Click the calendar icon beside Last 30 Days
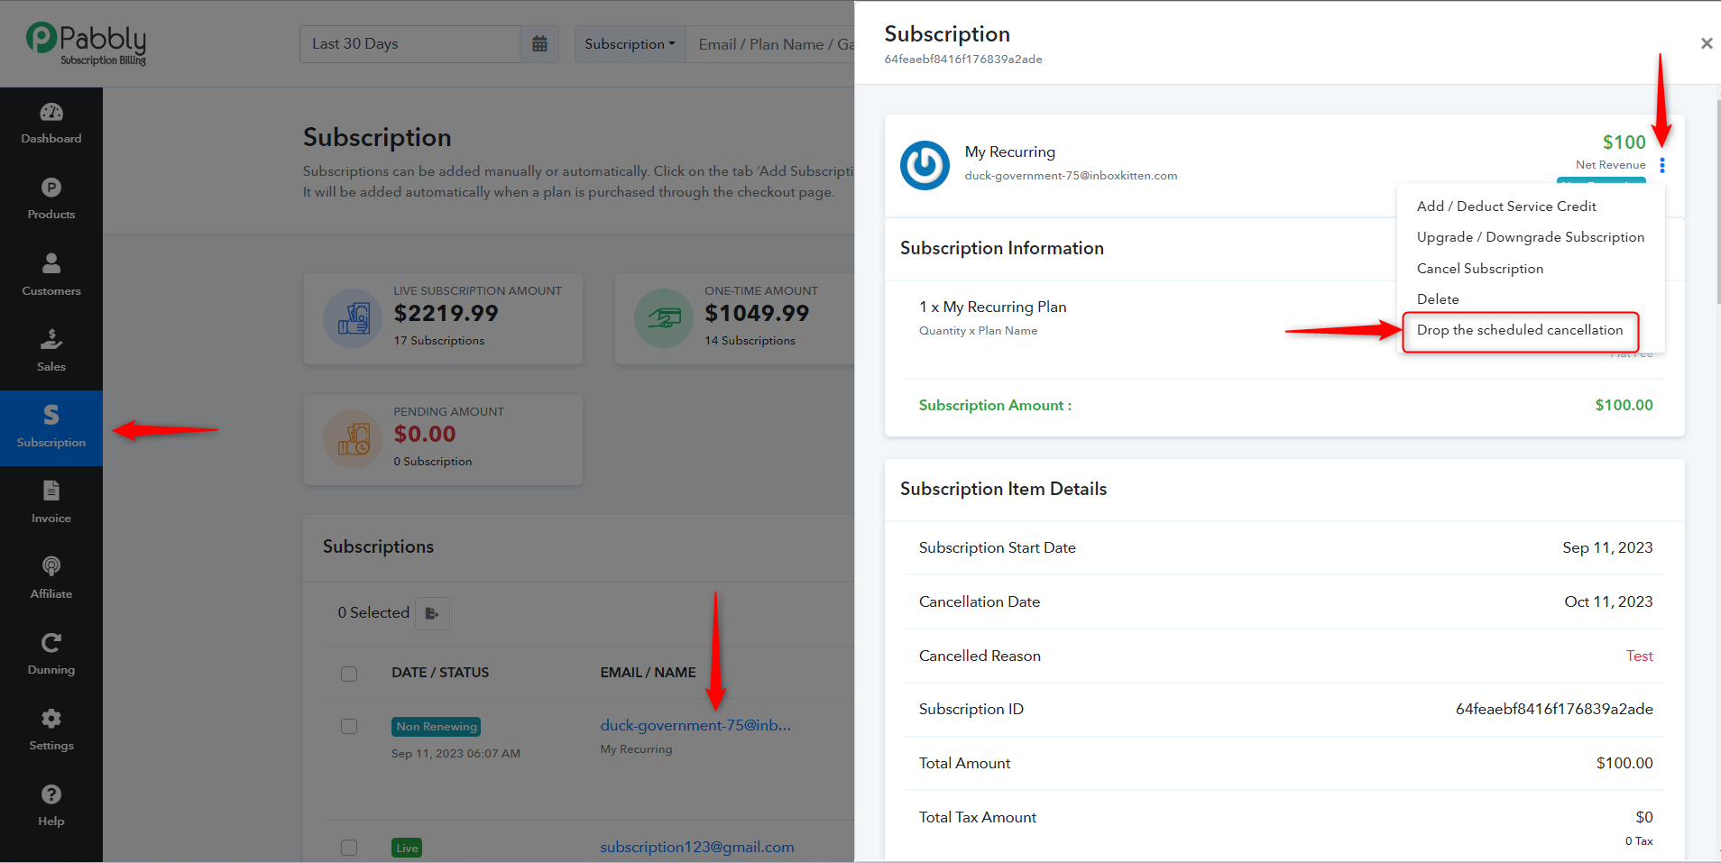This screenshot has width=1721, height=863. (x=539, y=44)
